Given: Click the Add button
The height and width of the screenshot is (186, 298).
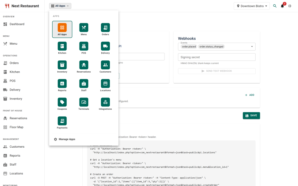Looking at the screenshot, I should [250, 95].
